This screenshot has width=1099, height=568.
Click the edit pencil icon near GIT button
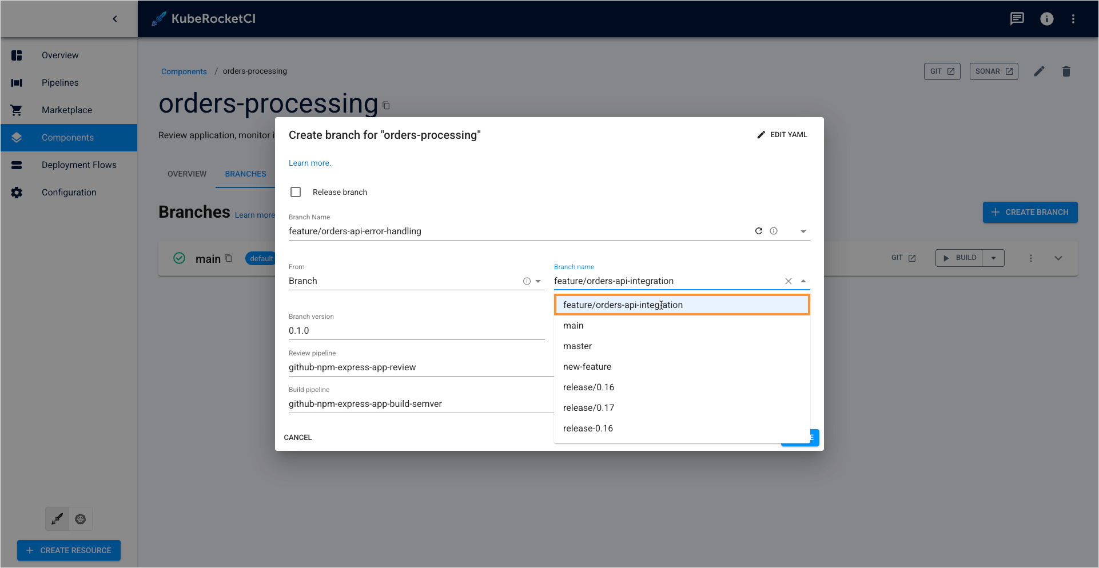(1040, 71)
